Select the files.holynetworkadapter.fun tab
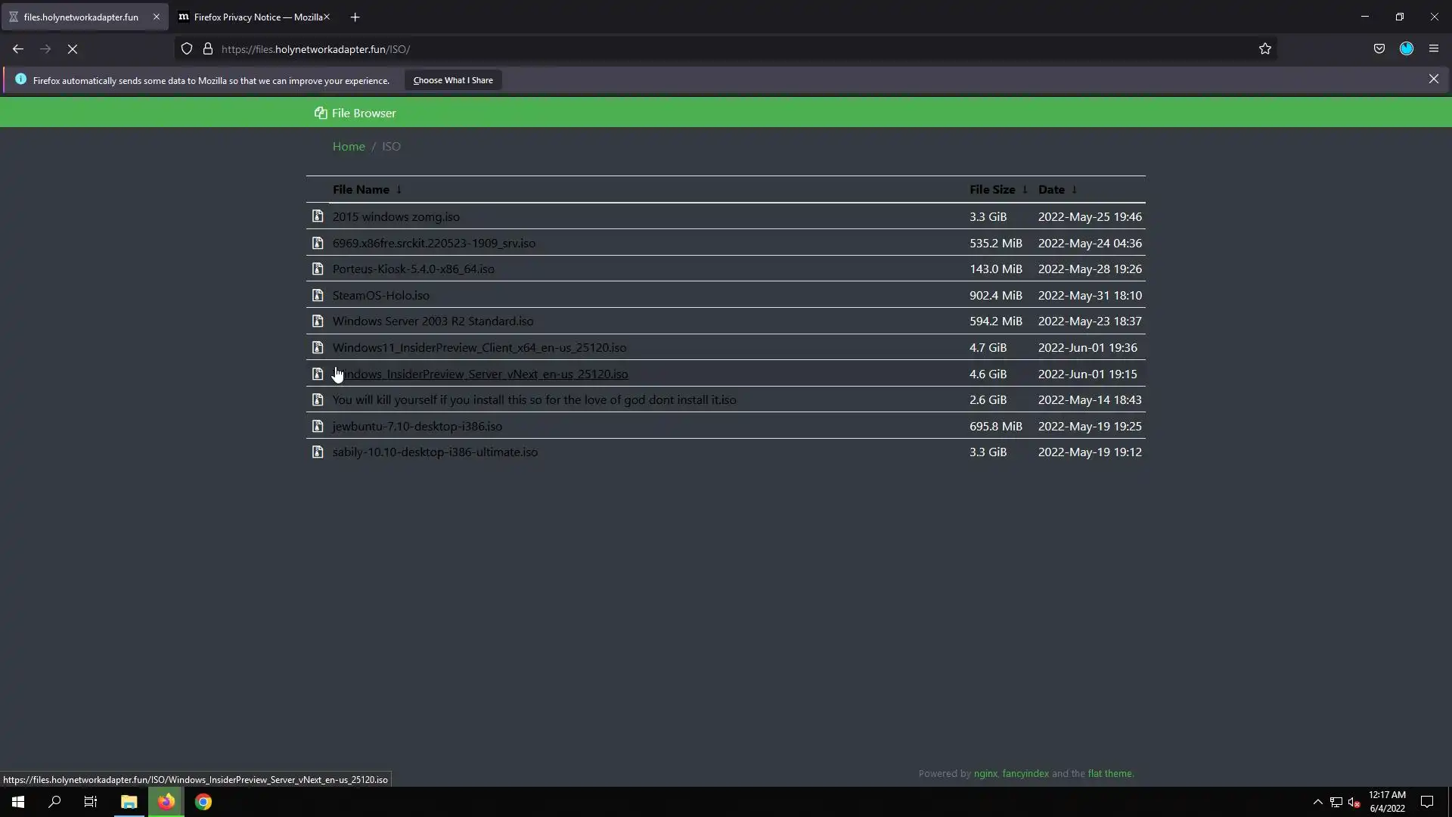 click(80, 17)
